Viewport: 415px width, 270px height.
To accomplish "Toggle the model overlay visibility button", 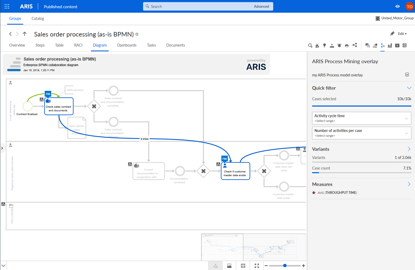I will coord(216,266).
